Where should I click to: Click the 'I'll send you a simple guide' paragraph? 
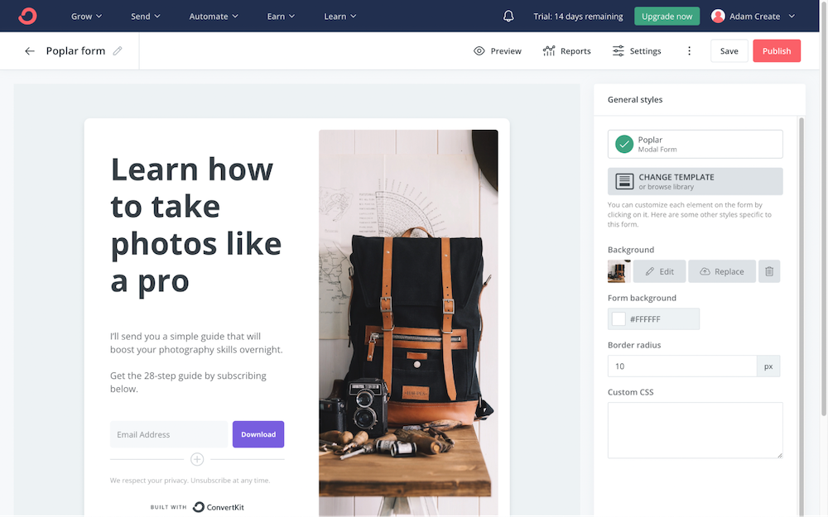(x=196, y=343)
